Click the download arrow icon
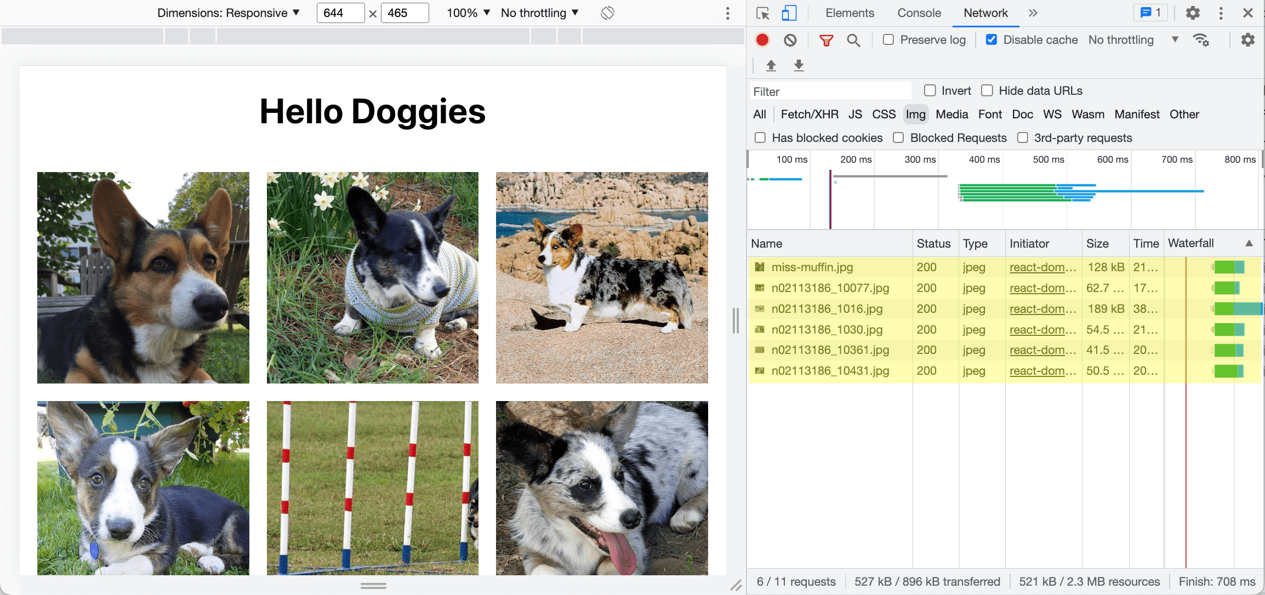Screen dimensions: 1265x595 click(799, 65)
